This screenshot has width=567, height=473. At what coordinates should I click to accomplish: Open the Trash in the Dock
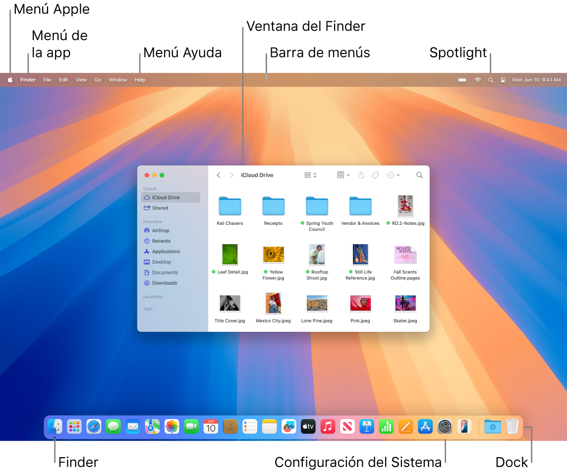[x=512, y=426]
